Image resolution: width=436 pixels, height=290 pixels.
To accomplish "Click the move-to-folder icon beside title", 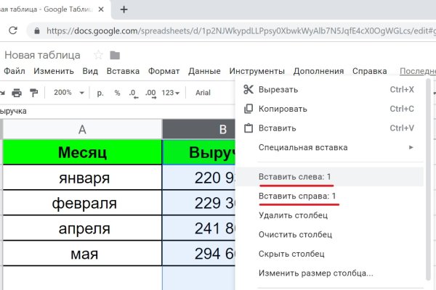I will tap(115, 56).
